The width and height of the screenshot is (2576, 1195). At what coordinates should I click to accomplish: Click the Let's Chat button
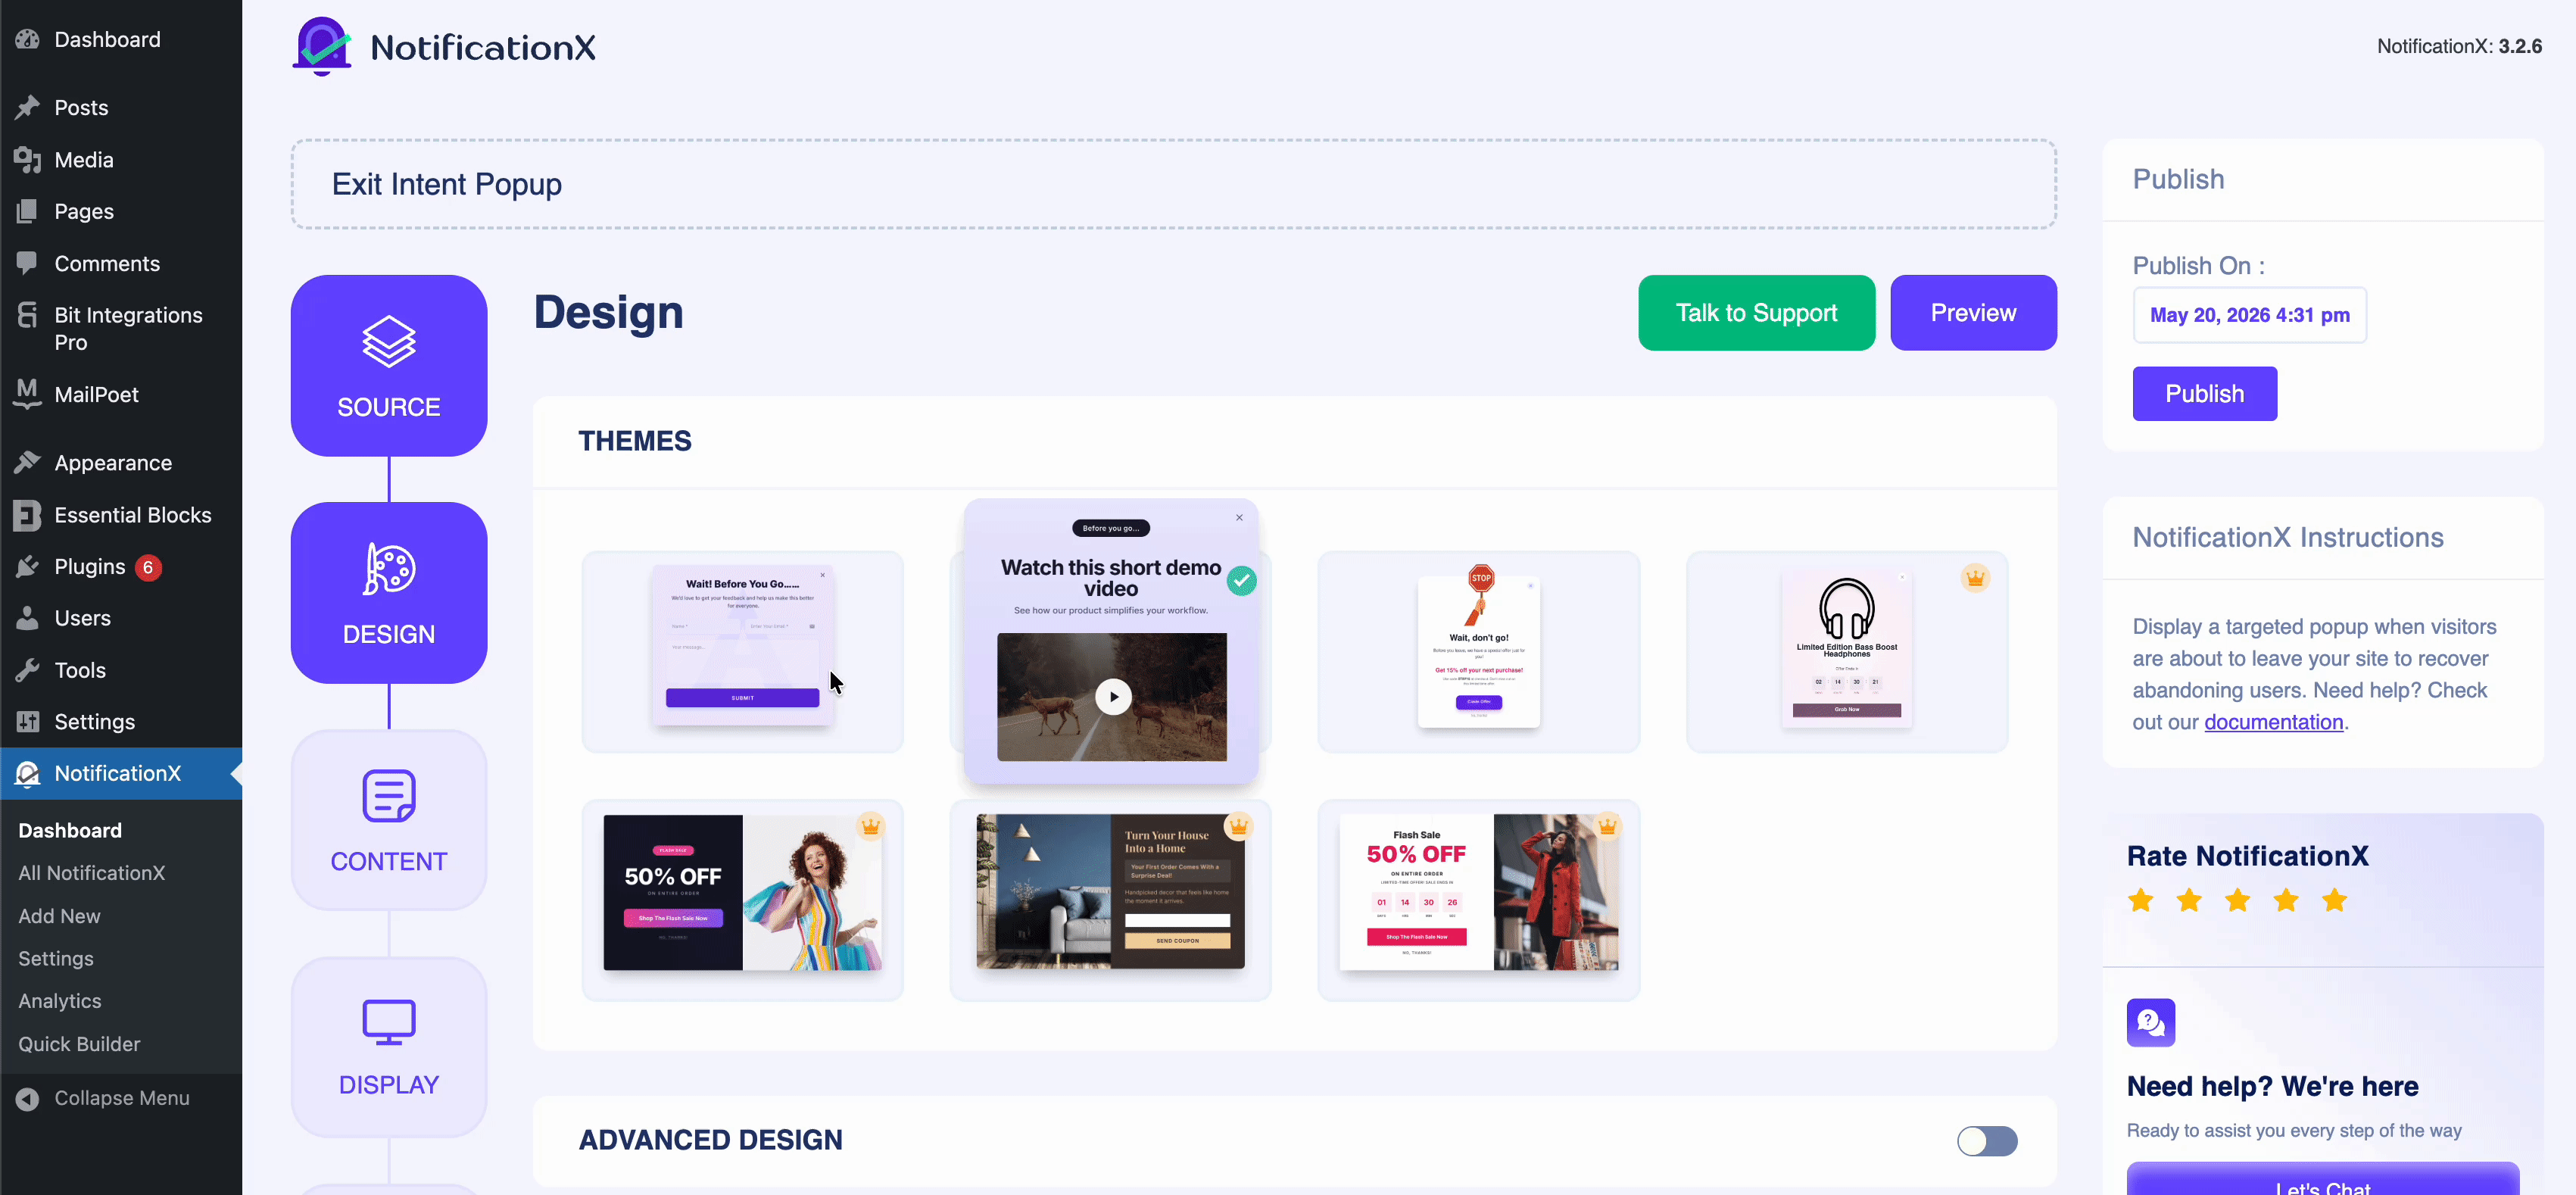pos(2322,1180)
